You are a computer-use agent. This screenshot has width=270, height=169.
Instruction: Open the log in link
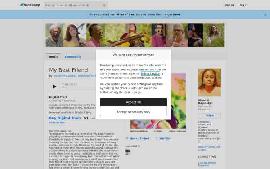pos(243,5)
